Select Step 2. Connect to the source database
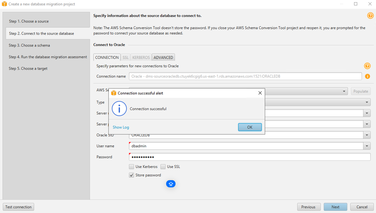This screenshot has width=376, height=213. (48, 33)
